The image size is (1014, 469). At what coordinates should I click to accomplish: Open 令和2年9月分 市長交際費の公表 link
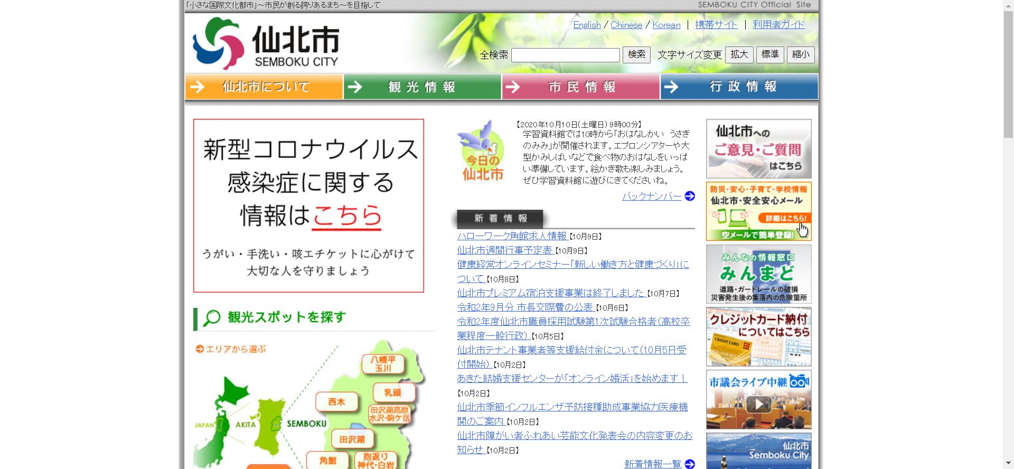click(525, 307)
